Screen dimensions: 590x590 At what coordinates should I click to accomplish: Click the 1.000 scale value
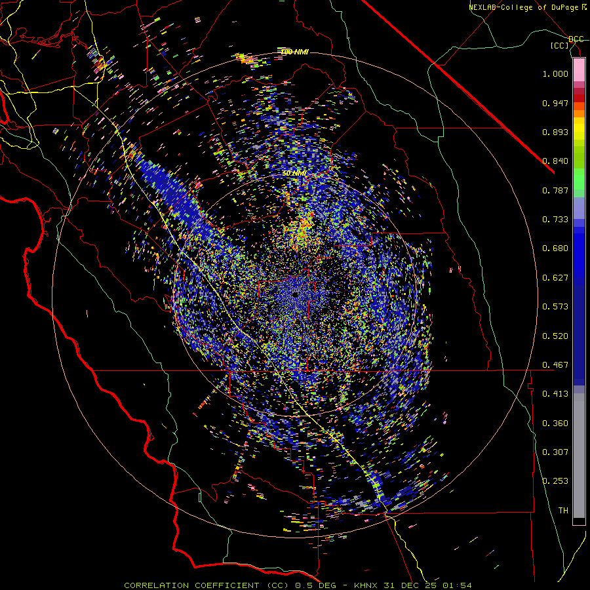555,73
